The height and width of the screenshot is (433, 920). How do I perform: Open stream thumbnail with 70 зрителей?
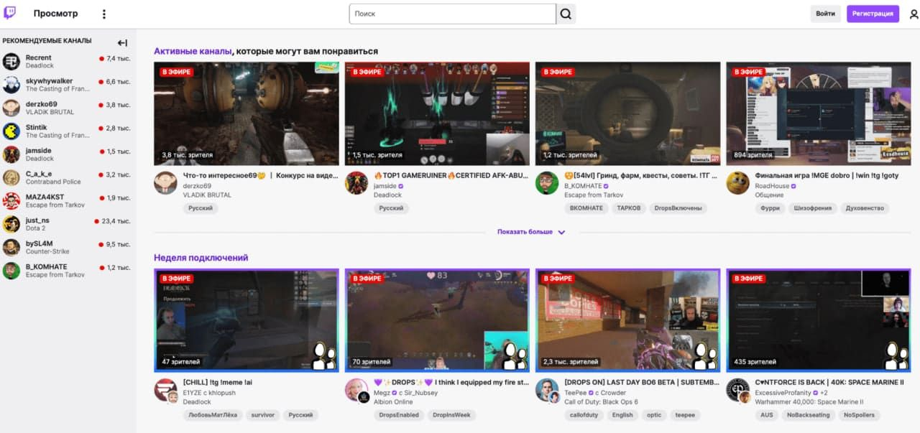[437, 320]
